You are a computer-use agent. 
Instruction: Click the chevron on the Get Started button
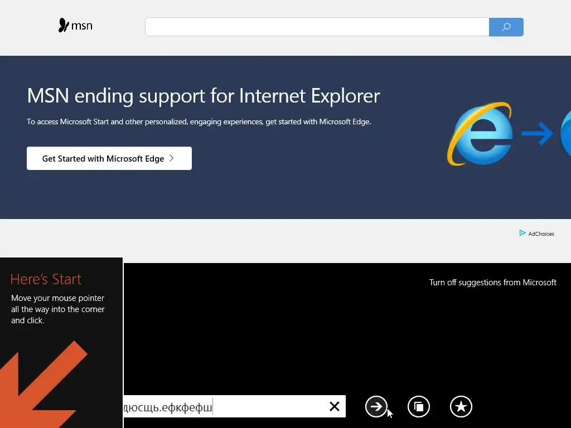(172, 158)
